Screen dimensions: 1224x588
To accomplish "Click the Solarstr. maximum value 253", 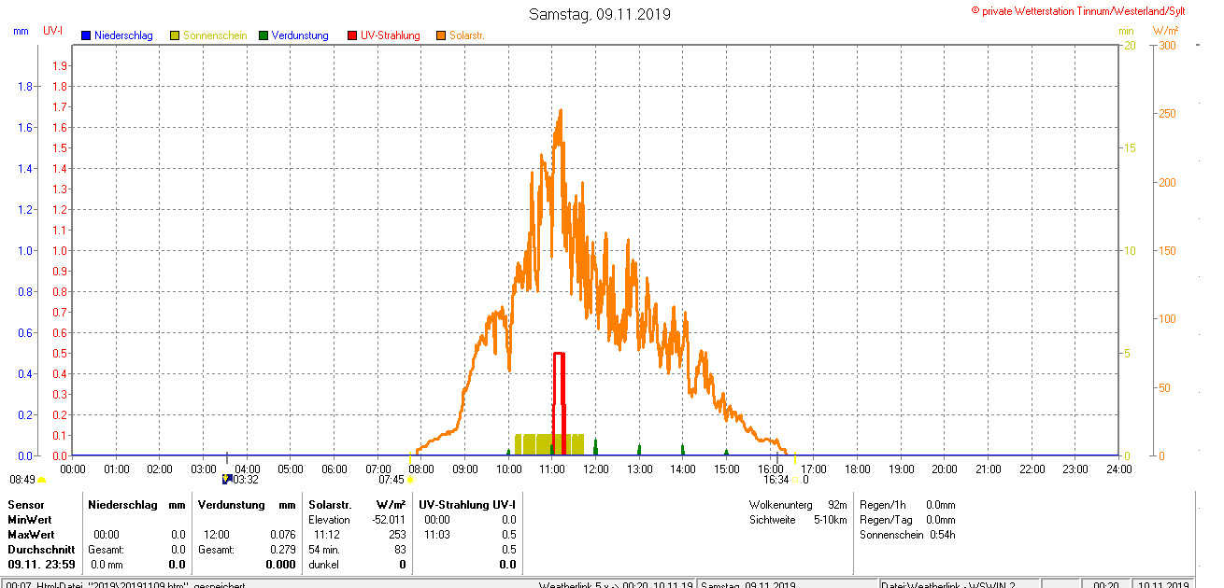I will [x=398, y=535].
